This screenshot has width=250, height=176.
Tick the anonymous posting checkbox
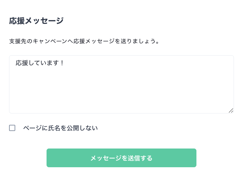tap(12, 128)
